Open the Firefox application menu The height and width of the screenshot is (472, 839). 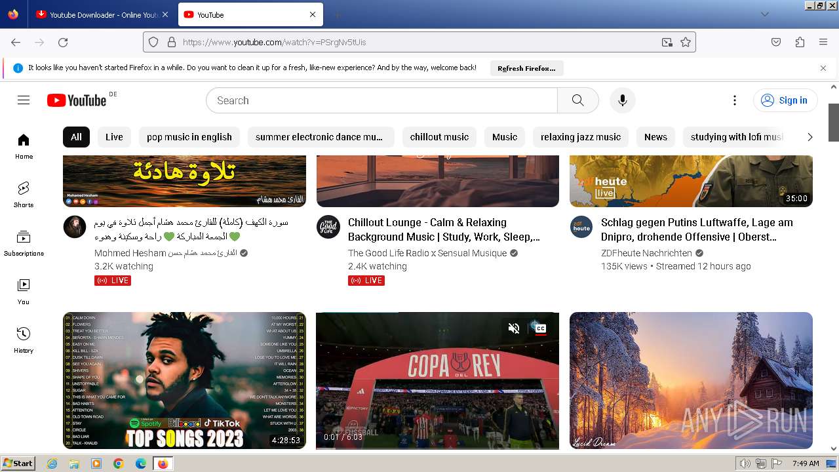[823, 42]
